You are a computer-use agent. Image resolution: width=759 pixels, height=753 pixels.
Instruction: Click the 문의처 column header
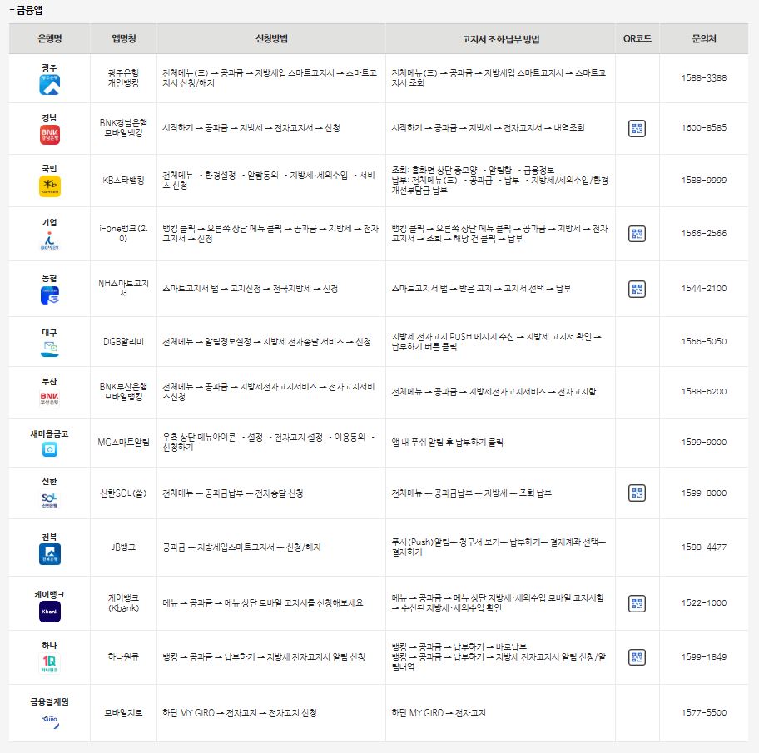(704, 39)
